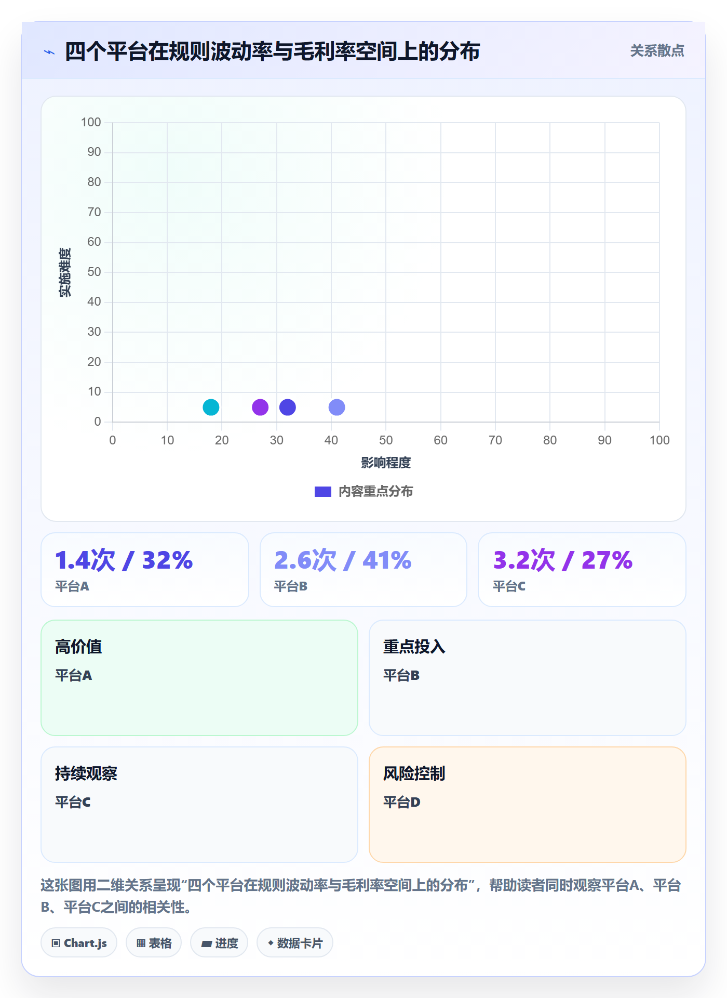Click the 实施难度 y-axis title
The image size is (727, 998).
point(65,272)
